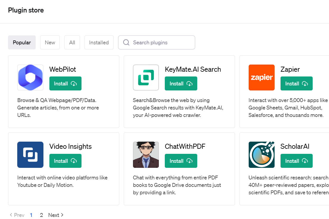The height and width of the screenshot is (219, 329).
Task: Click the WebPilot plugin title
Action: pyautogui.click(x=62, y=69)
